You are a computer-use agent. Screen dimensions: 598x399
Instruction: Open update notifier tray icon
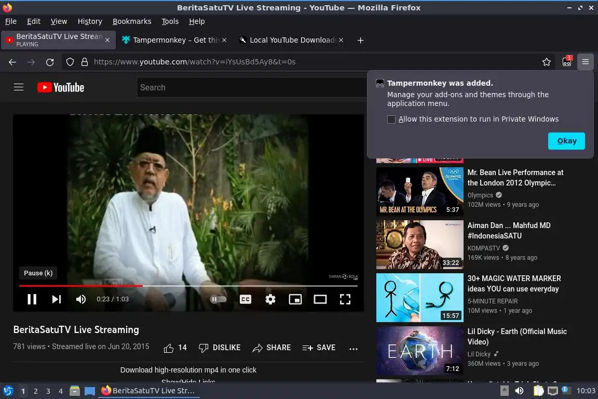pyautogui.click(x=566, y=390)
